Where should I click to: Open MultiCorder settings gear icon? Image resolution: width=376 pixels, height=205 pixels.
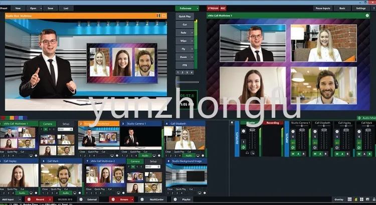tap(142, 199)
